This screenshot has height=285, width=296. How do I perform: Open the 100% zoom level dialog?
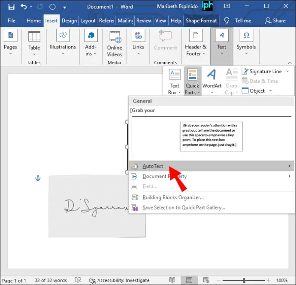point(282,280)
